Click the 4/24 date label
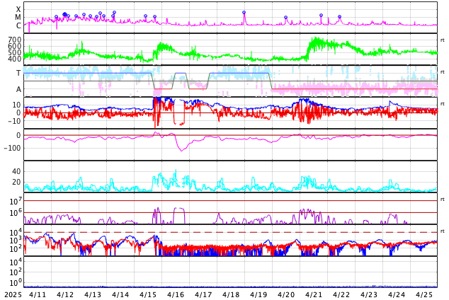The height and width of the screenshot is (300, 449). pos(397,294)
